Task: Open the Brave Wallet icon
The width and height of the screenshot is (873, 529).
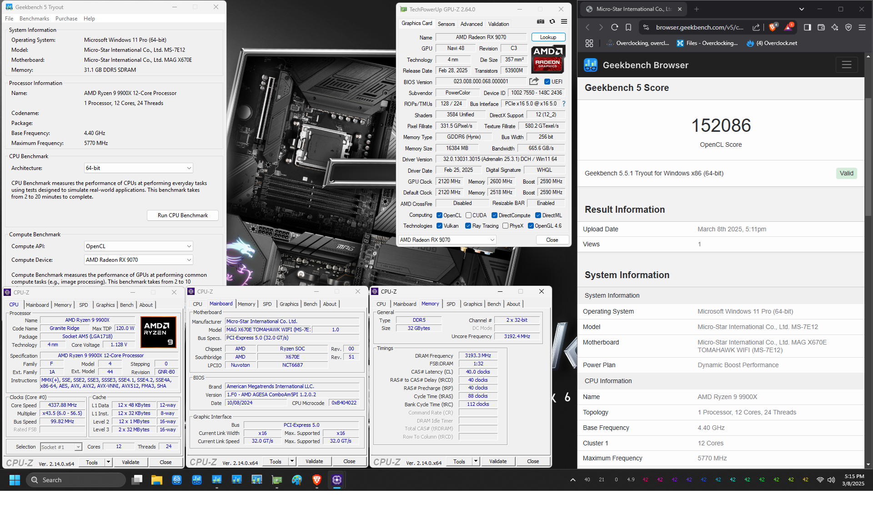Action: pos(821,27)
